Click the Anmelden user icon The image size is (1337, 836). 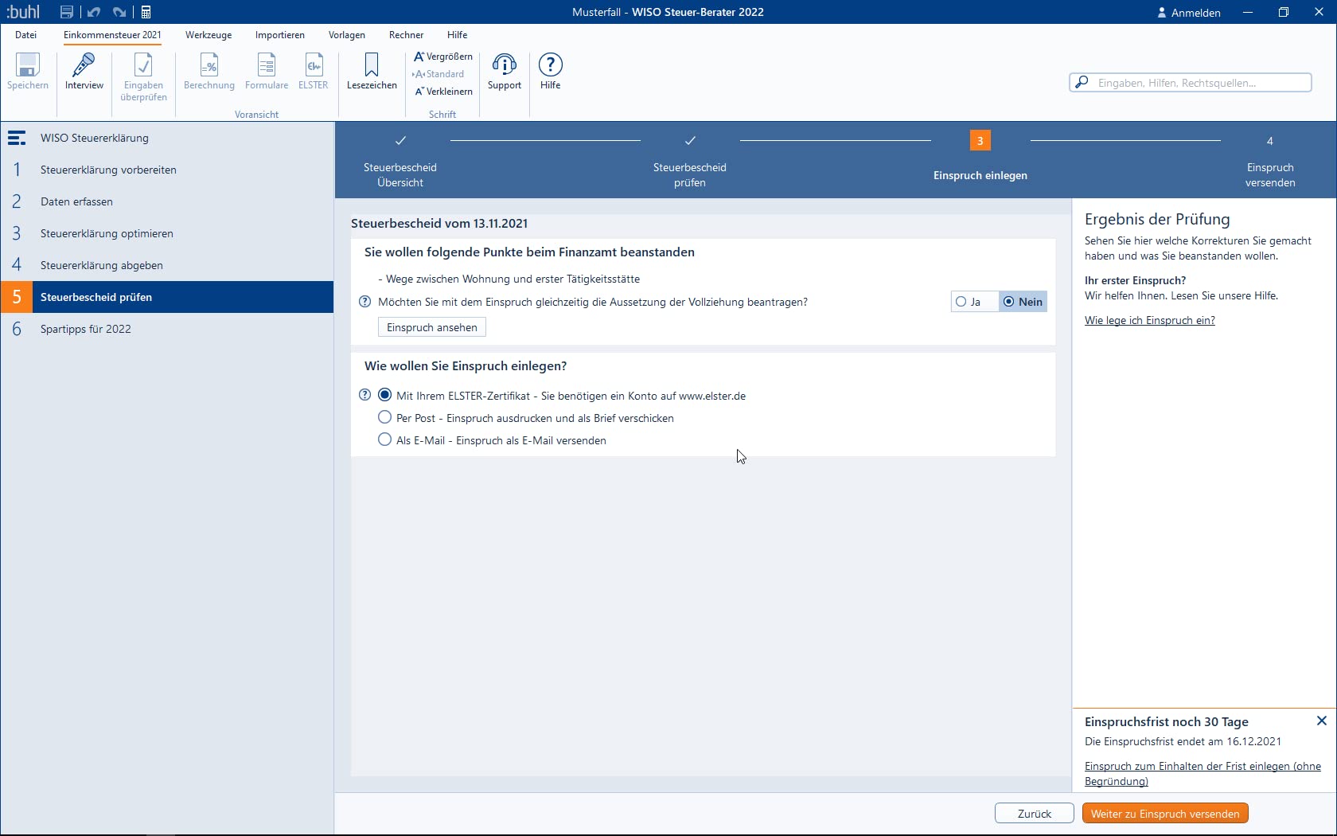tap(1162, 13)
